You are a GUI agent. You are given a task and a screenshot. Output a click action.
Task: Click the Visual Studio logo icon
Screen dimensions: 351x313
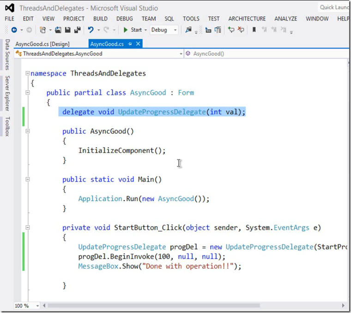(10, 8)
